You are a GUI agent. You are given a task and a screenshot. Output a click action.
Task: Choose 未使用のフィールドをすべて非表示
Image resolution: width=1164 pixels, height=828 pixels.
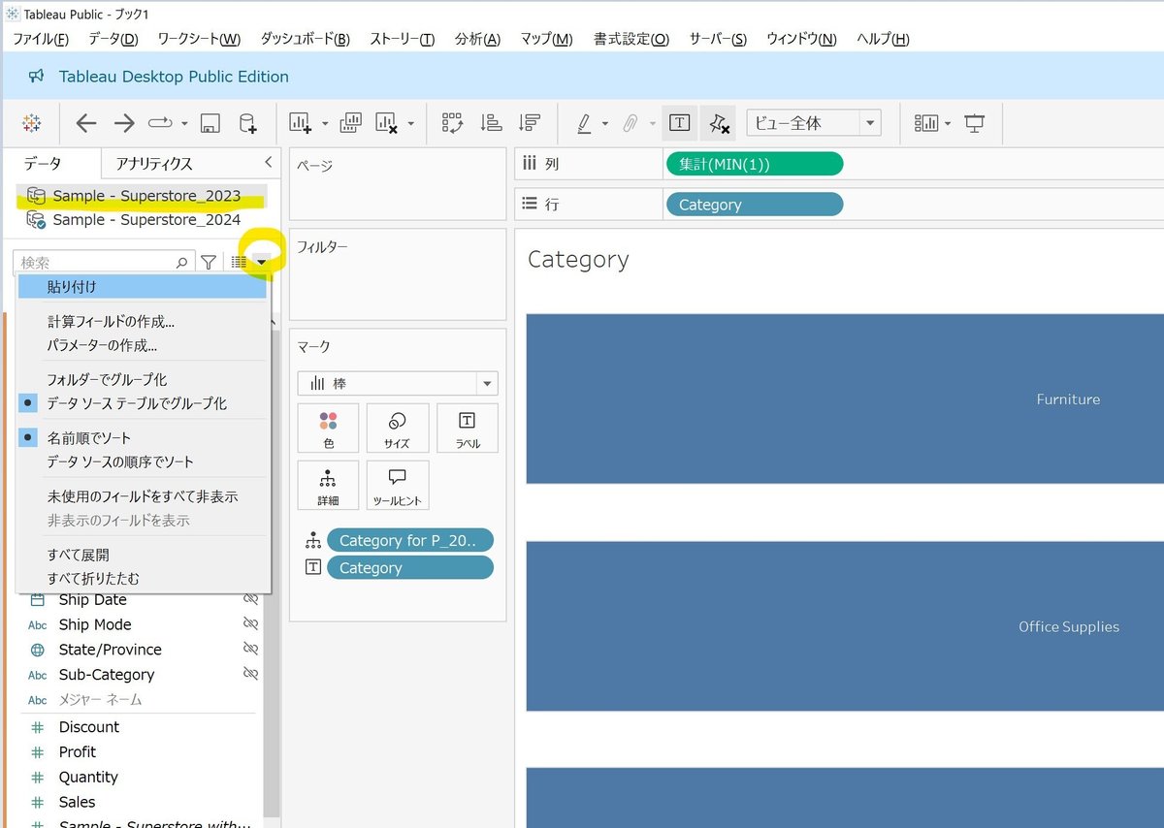(143, 496)
